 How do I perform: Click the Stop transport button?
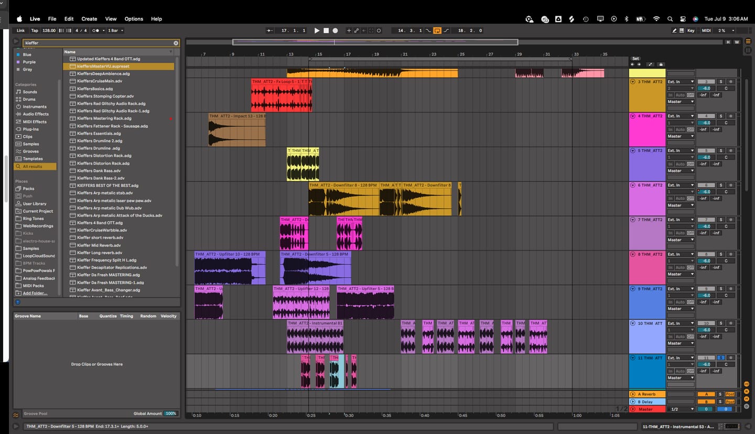(x=326, y=31)
